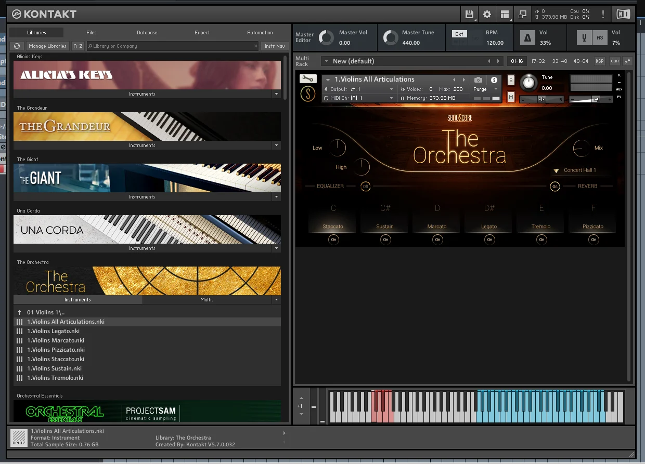Toggle the Reverb On switch
645x464 pixels.
555,186
